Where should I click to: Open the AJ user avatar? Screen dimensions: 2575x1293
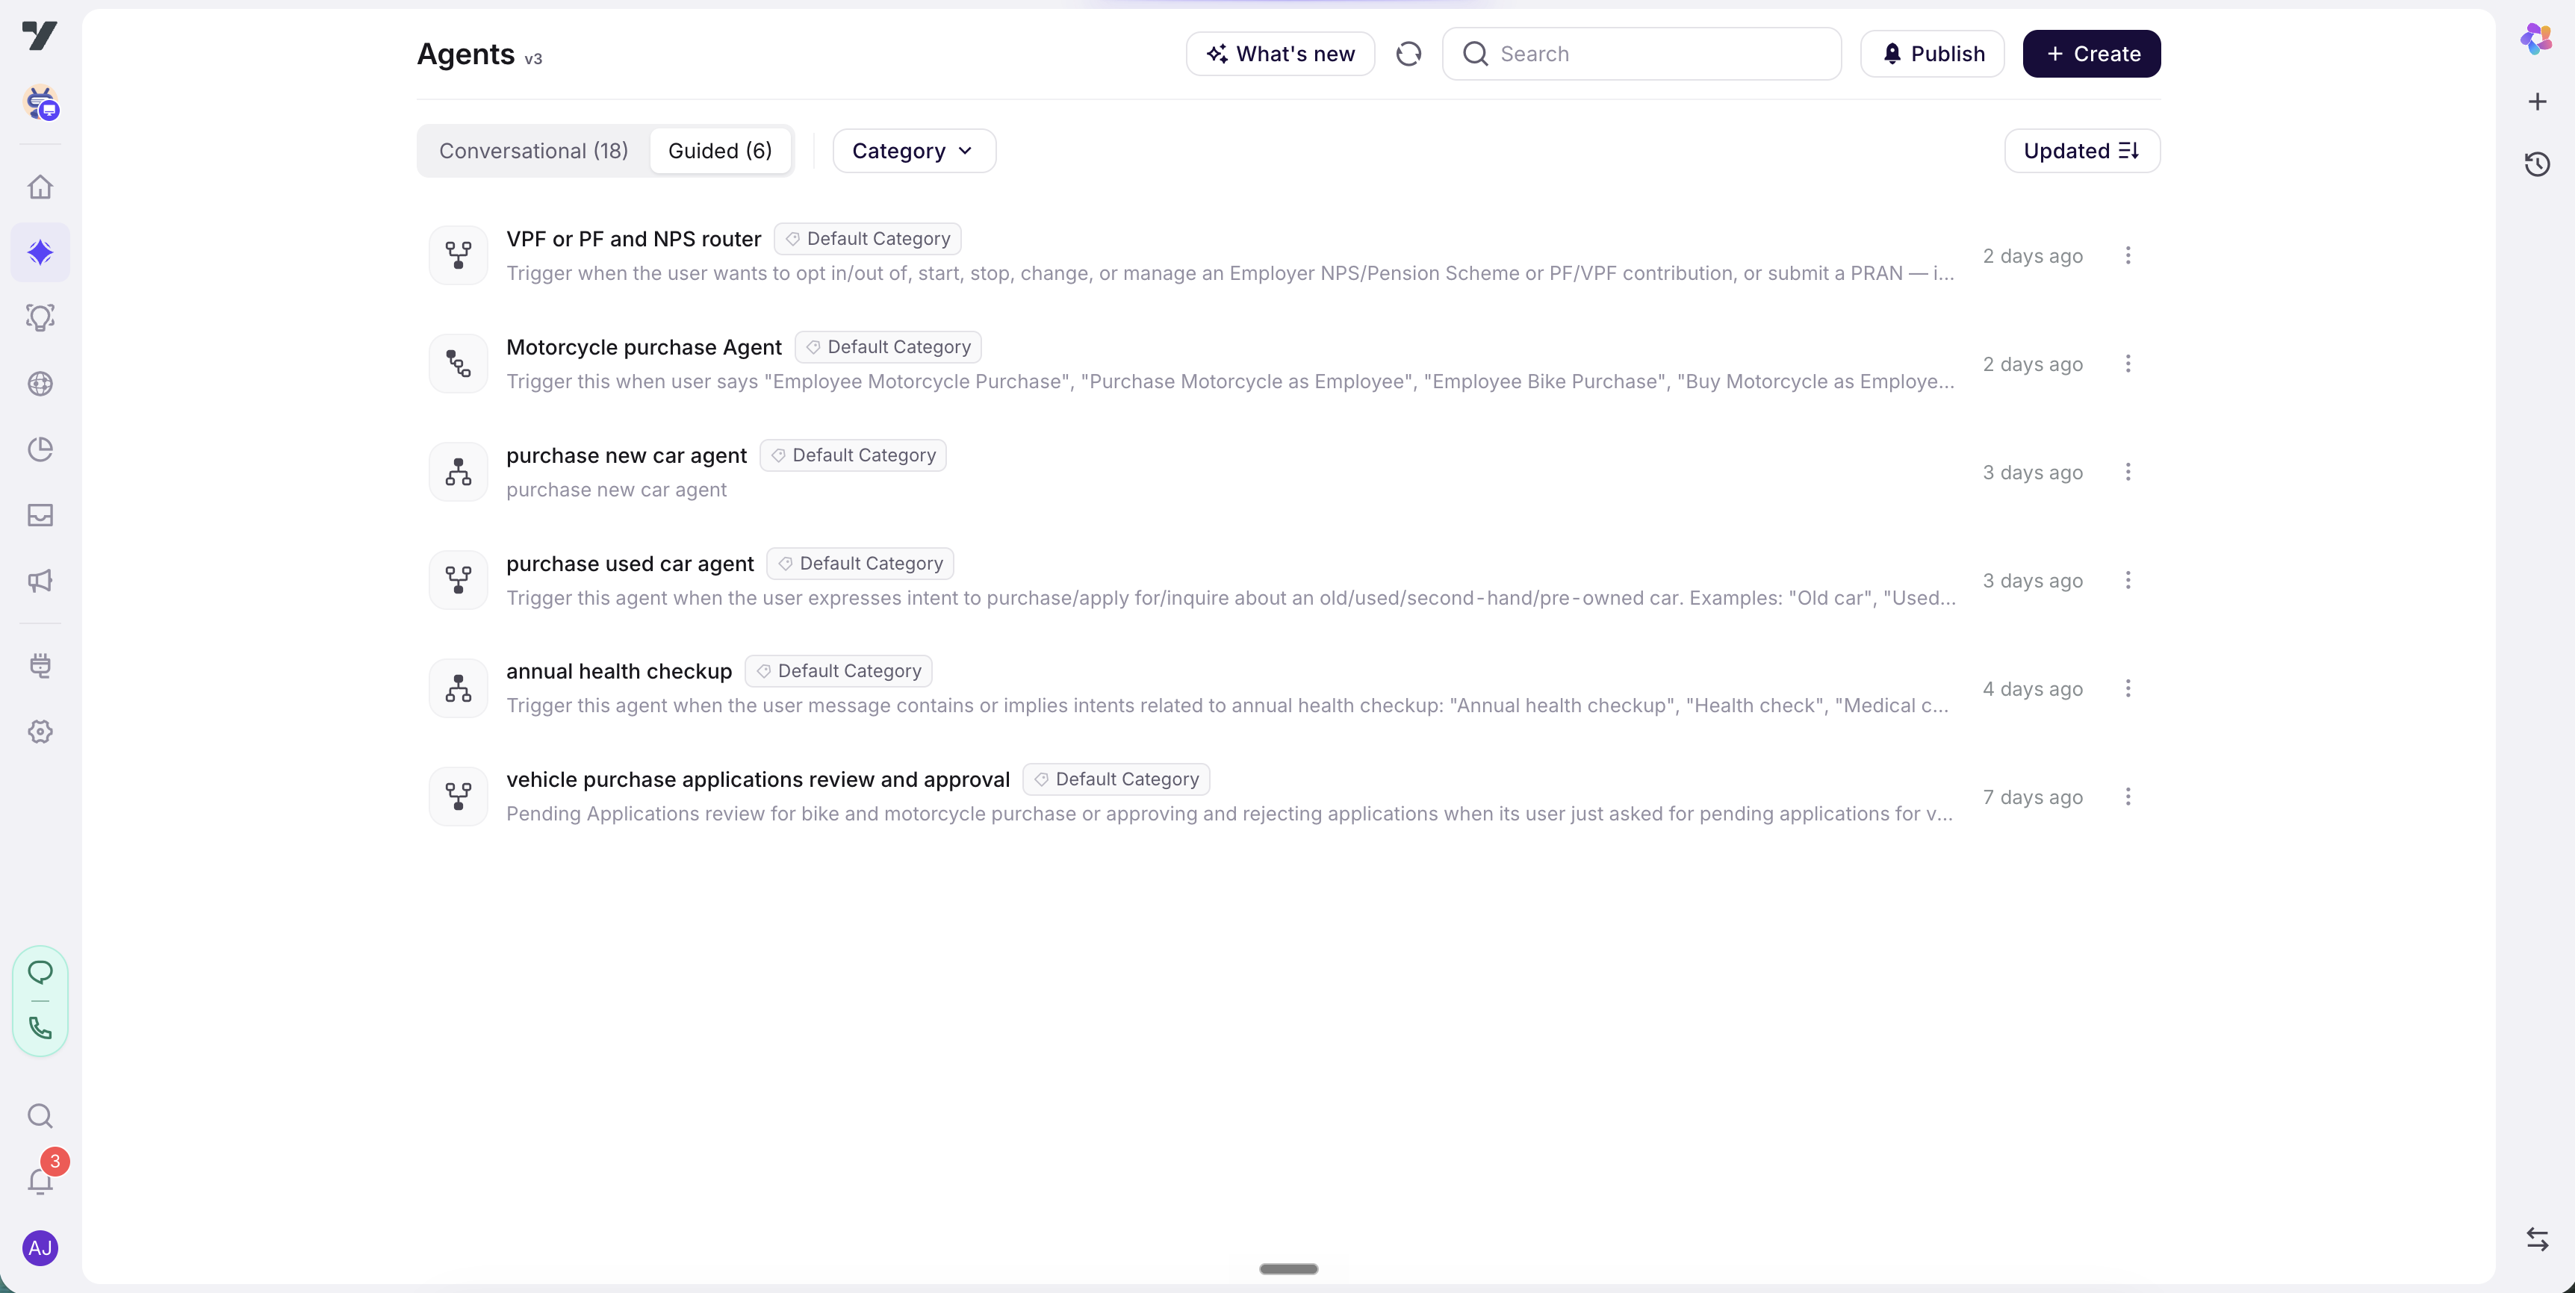coord(40,1248)
